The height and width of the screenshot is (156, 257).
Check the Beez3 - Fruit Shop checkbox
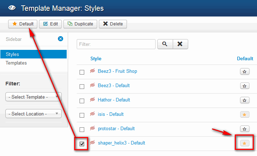[82, 72]
